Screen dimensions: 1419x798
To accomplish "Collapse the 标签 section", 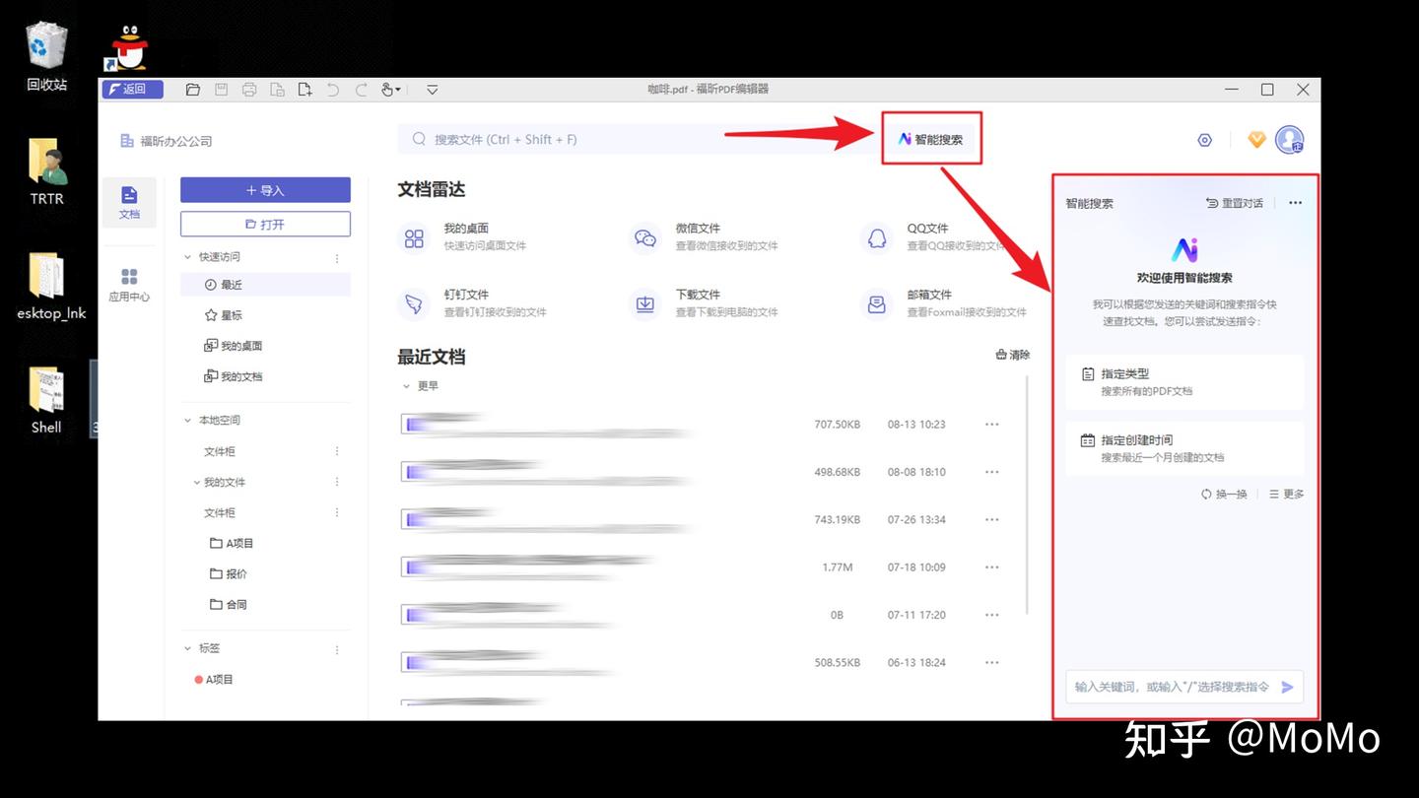I will click(188, 649).
